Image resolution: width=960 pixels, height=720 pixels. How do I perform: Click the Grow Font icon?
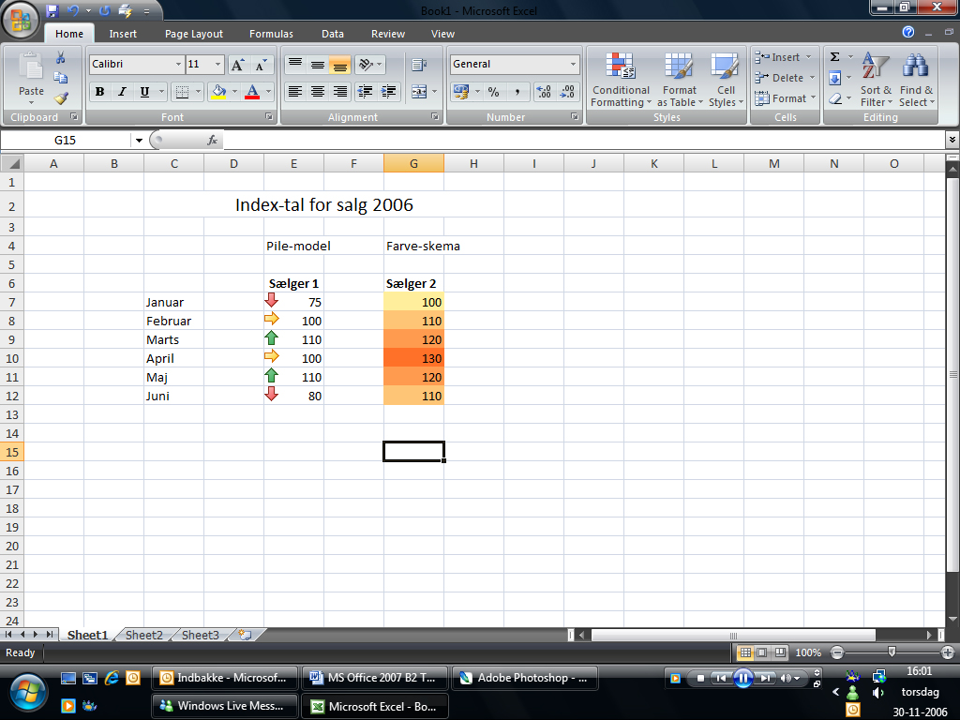click(238, 65)
